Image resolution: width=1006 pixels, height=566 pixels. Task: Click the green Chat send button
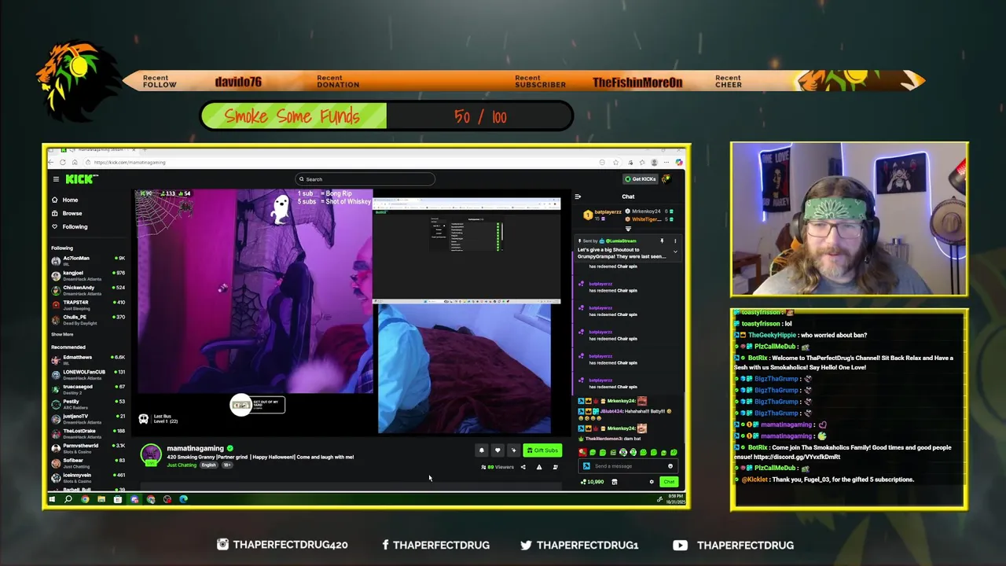point(669,482)
